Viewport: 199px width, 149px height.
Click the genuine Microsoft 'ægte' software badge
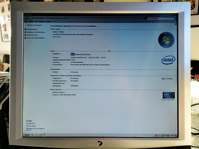[169, 95]
